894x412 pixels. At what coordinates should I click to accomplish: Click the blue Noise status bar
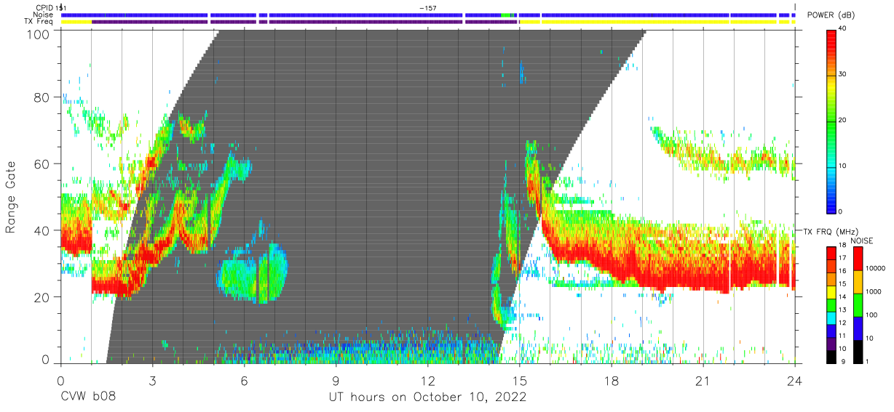427,15
